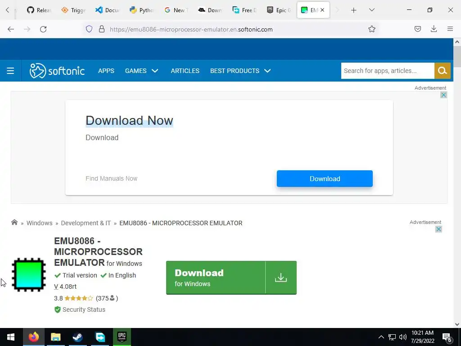This screenshot has width=461, height=346.
Task: Close the top banner advertisement
Action: (x=443, y=95)
